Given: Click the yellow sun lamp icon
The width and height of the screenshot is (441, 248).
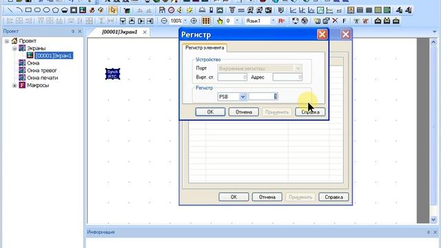Looking at the screenshot, I should pos(189,10).
